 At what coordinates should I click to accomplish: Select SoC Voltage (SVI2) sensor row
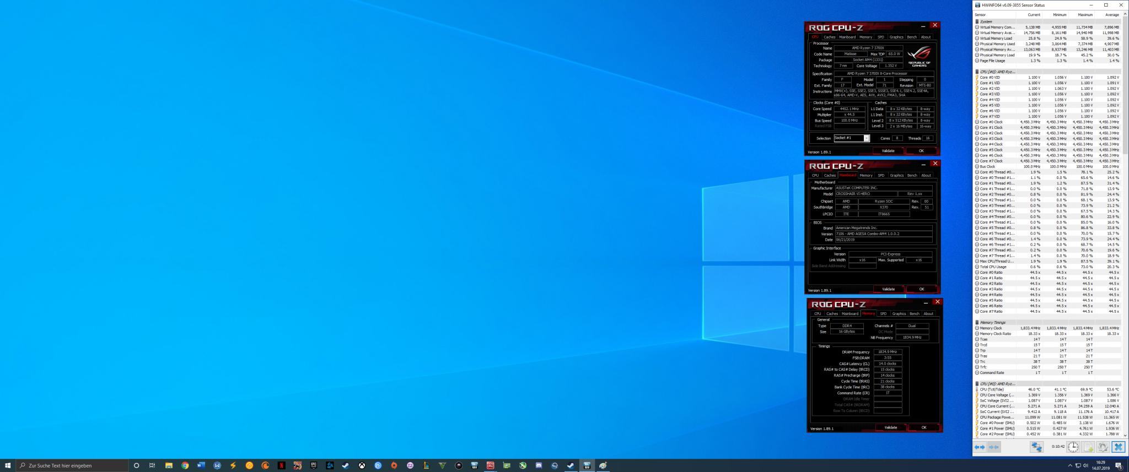[1047, 401]
